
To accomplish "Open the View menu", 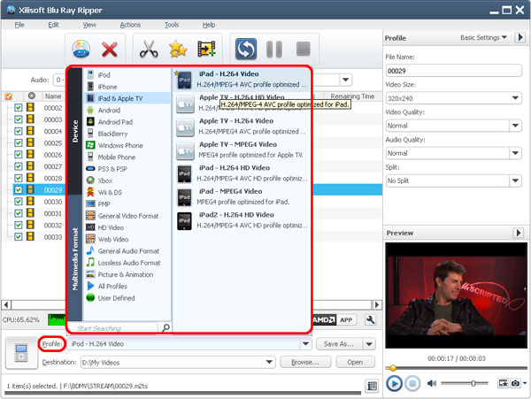I will pyautogui.click(x=89, y=25).
